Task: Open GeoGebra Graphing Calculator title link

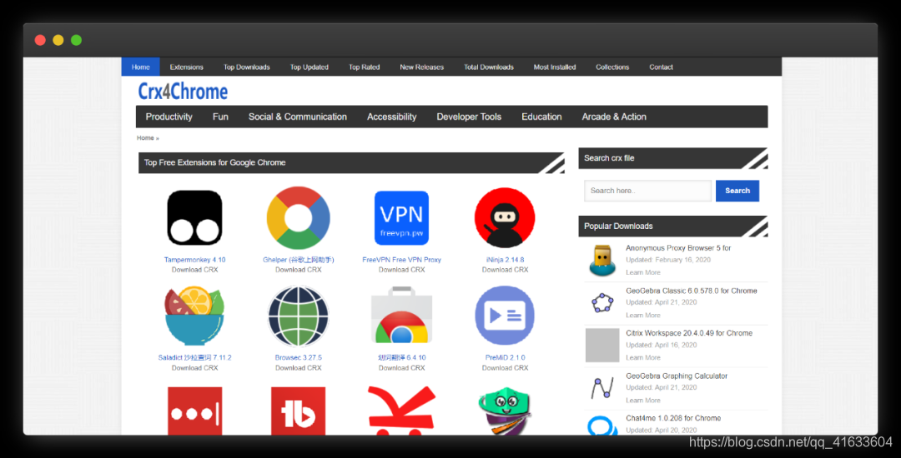Action: pos(677,376)
